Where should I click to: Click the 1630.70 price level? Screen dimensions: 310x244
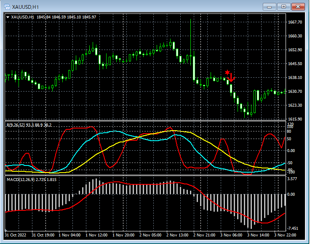[x=295, y=92]
